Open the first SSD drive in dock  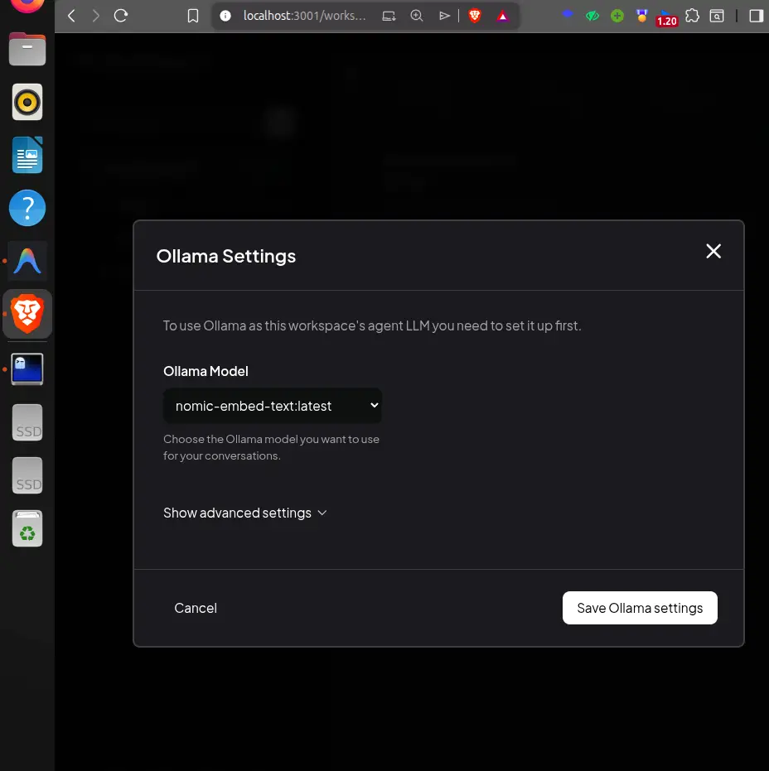(x=27, y=422)
